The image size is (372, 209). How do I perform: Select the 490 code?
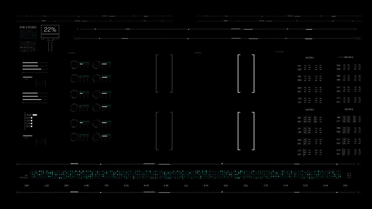point(339,80)
